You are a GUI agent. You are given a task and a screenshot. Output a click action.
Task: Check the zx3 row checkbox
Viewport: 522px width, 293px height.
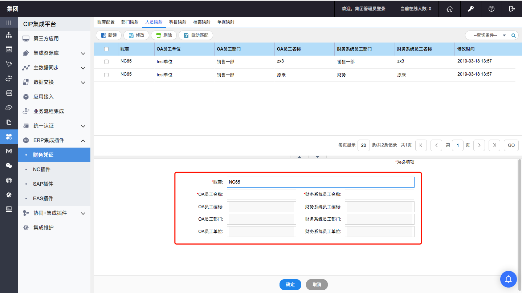106,62
